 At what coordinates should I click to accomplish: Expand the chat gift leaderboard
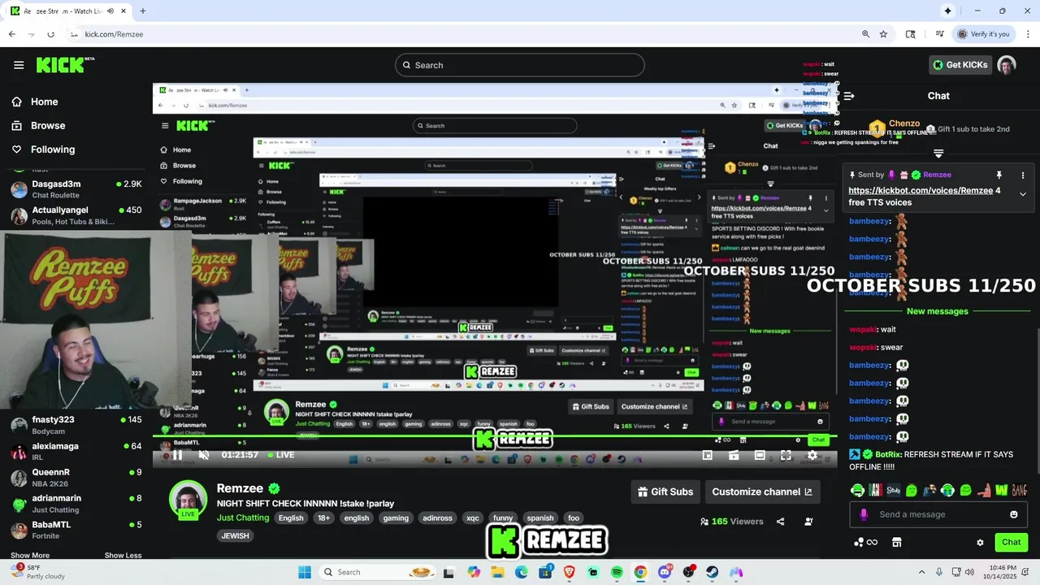[x=938, y=153]
